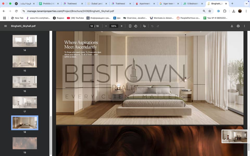The height and width of the screenshot is (156, 250).
Task: Close the Binghatti_S tab
Action: click(x=226, y=3)
